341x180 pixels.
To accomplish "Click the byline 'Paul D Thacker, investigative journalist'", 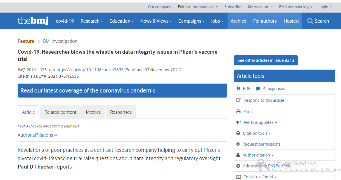I will pyautogui.click(x=48, y=126).
